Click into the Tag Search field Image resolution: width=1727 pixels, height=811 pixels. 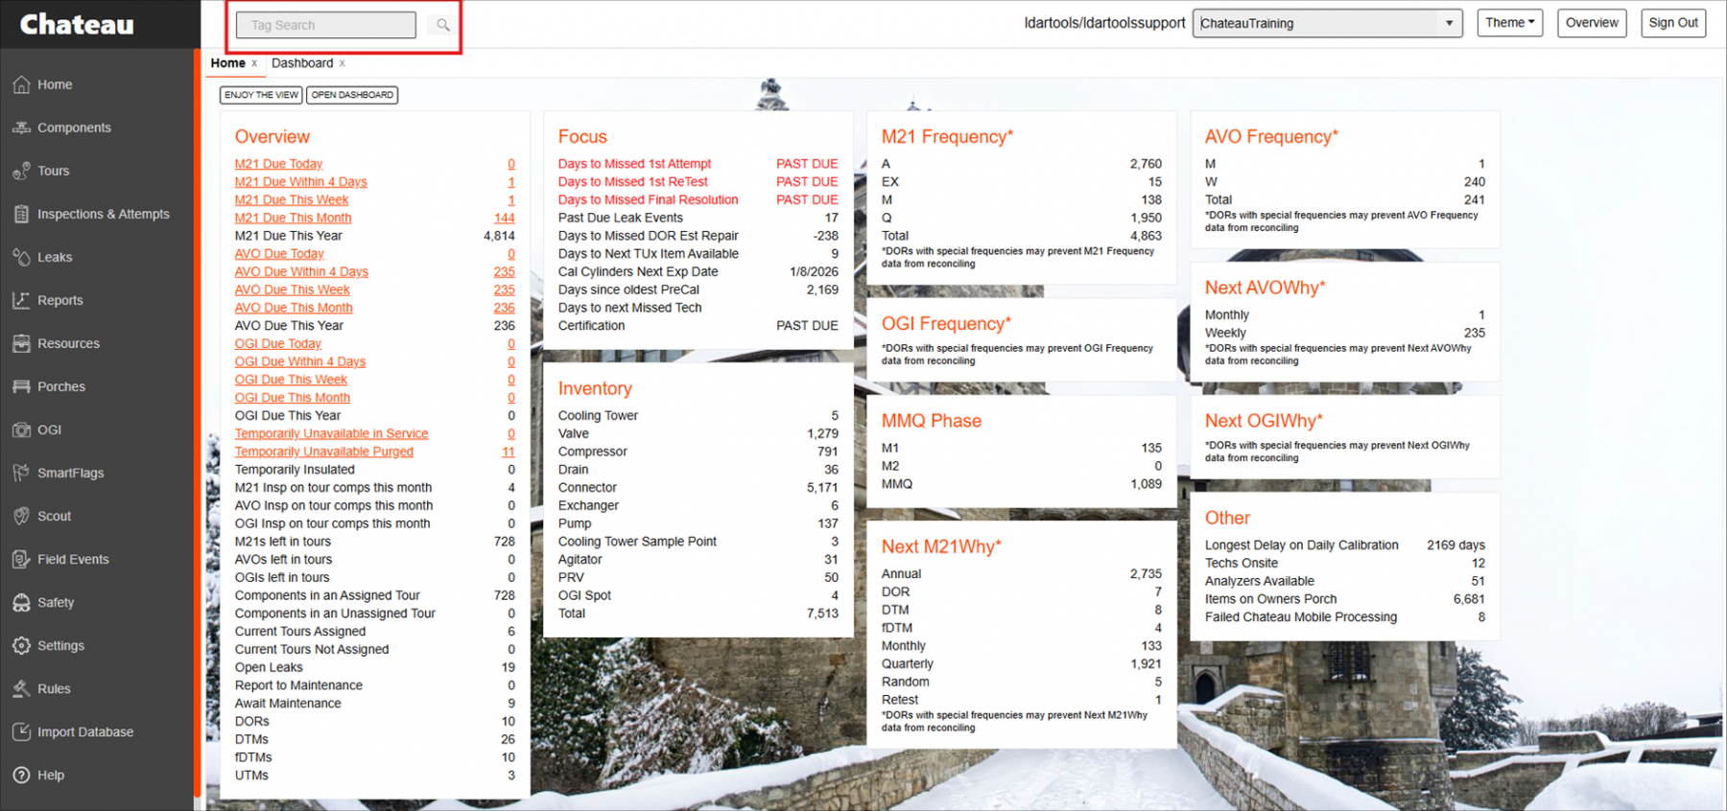click(326, 25)
